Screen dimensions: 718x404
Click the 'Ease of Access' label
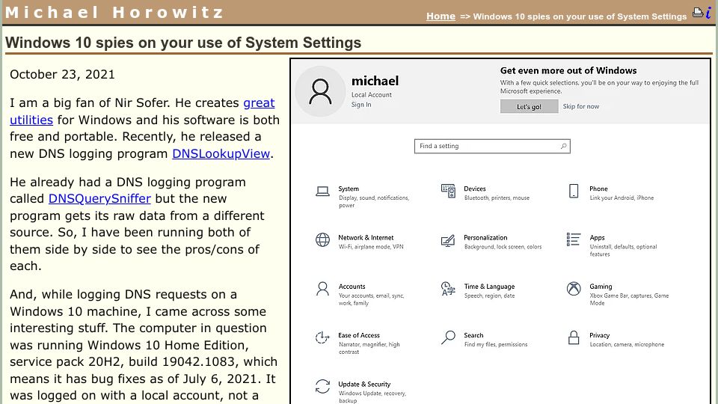click(358, 335)
